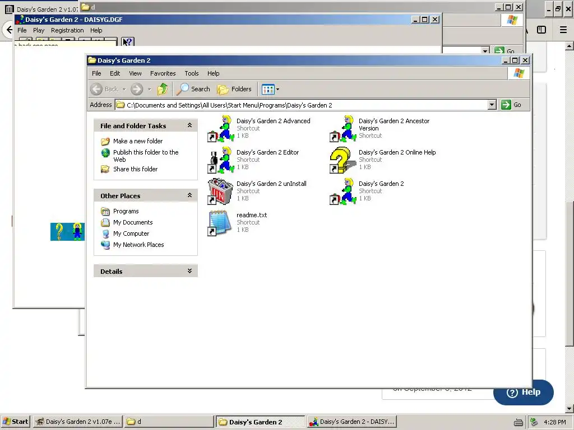
Task: Open the browser hamburger menu icon
Action: (x=563, y=30)
